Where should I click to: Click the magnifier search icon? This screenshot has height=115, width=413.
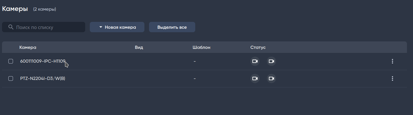tap(11, 27)
